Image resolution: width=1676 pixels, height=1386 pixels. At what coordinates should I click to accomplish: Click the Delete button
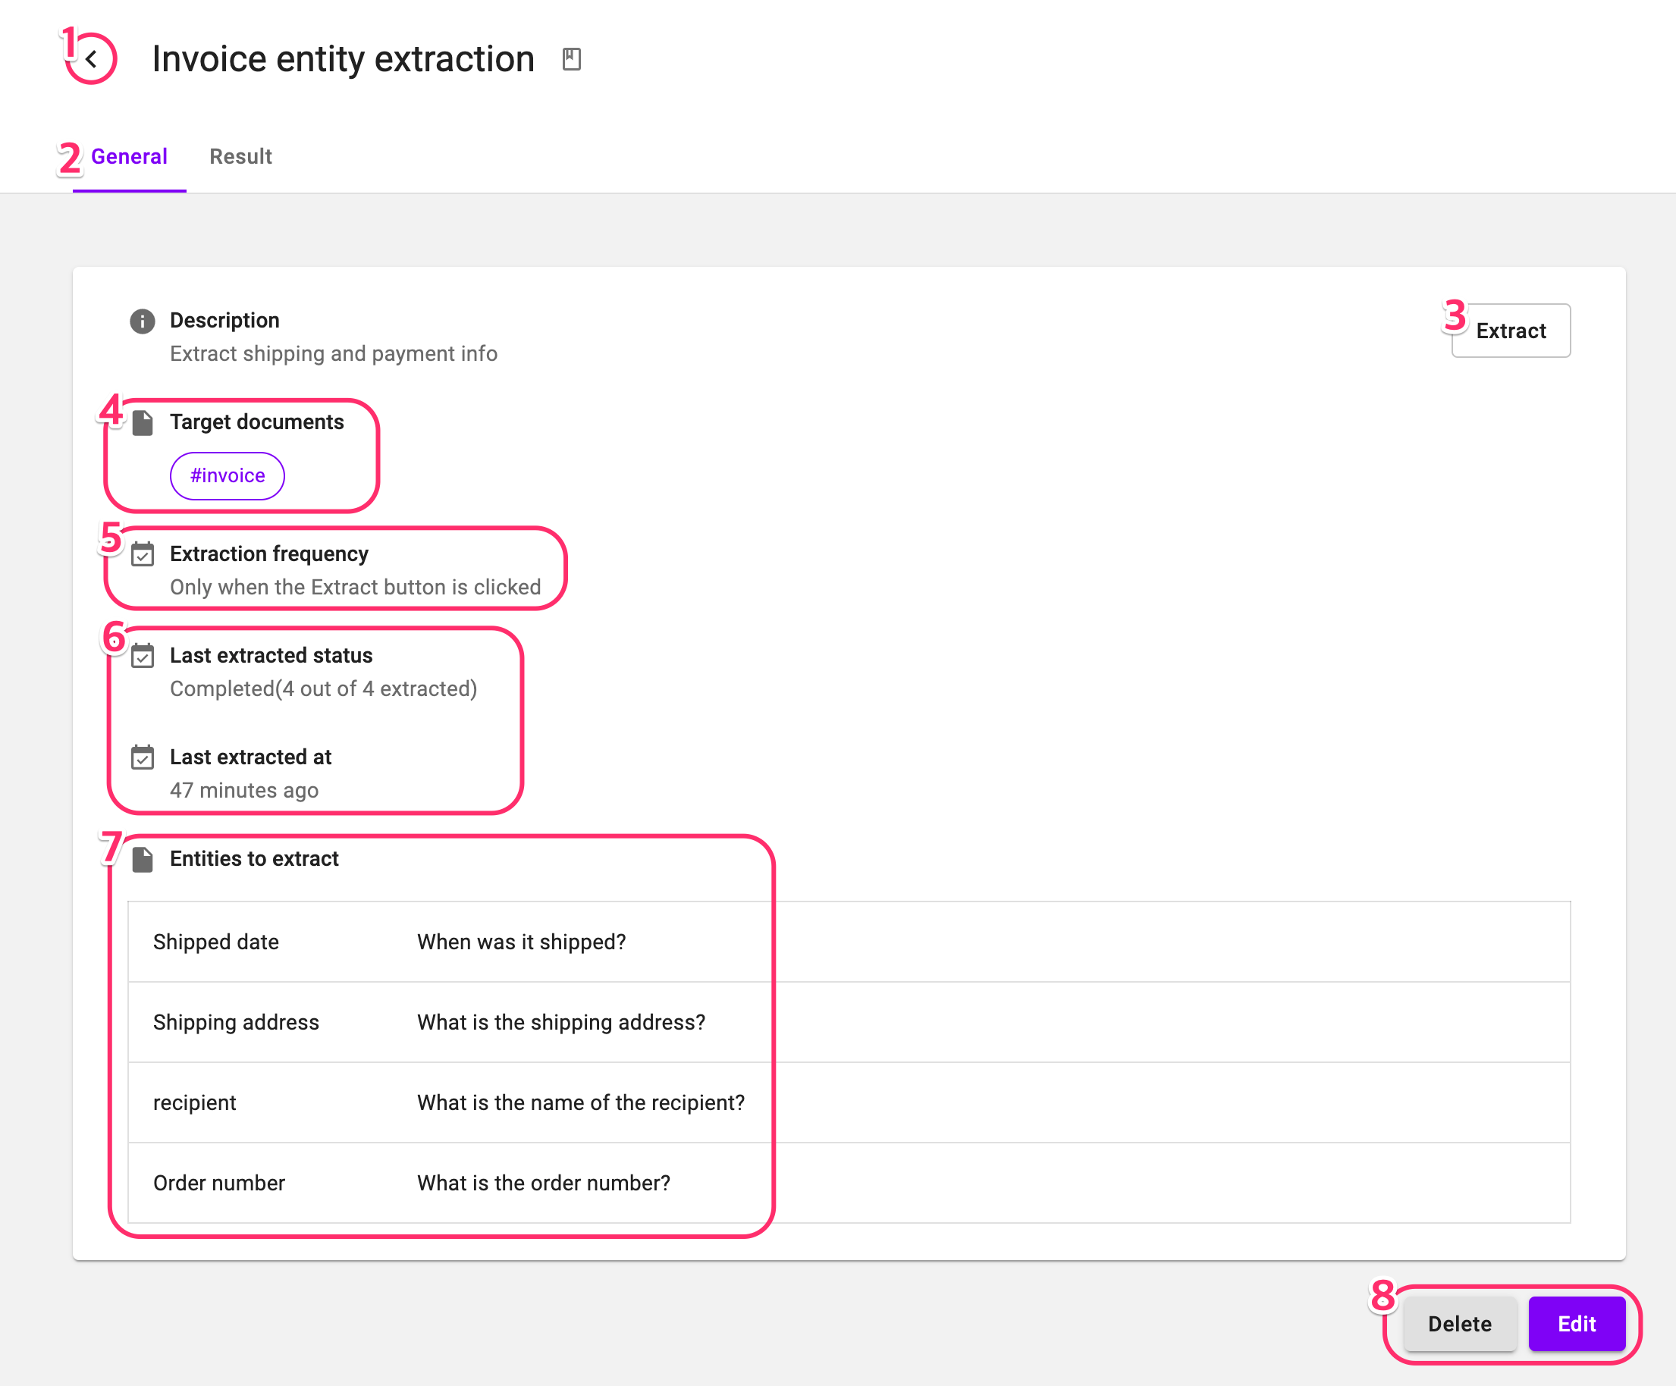1459,1324
